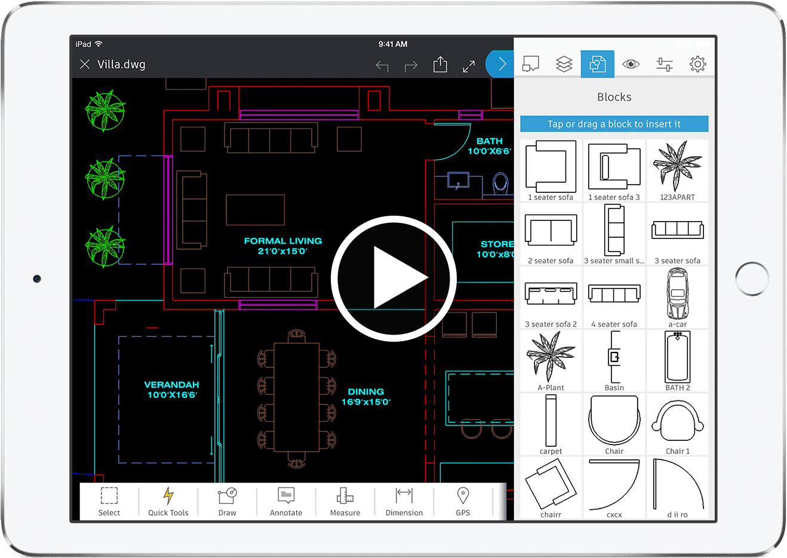Collapse the side panel with blue arrow

tap(500, 64)
